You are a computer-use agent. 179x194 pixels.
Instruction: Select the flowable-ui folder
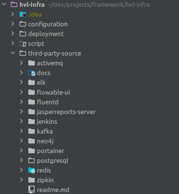[x=53, y=93]
